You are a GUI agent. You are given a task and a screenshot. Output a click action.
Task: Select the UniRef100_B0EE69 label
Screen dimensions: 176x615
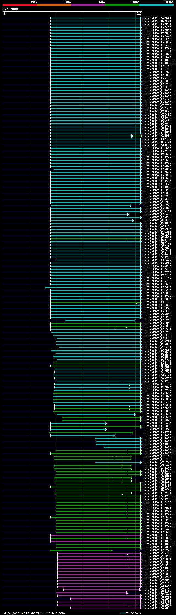[x=158, y=366]
